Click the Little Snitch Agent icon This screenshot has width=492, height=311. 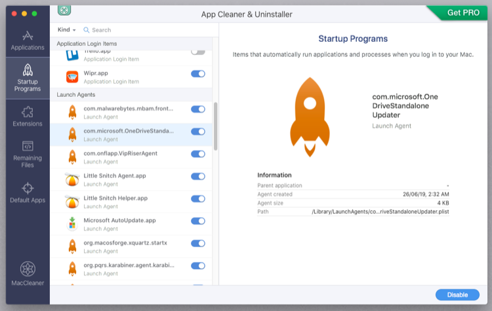(x=72, y=179)
